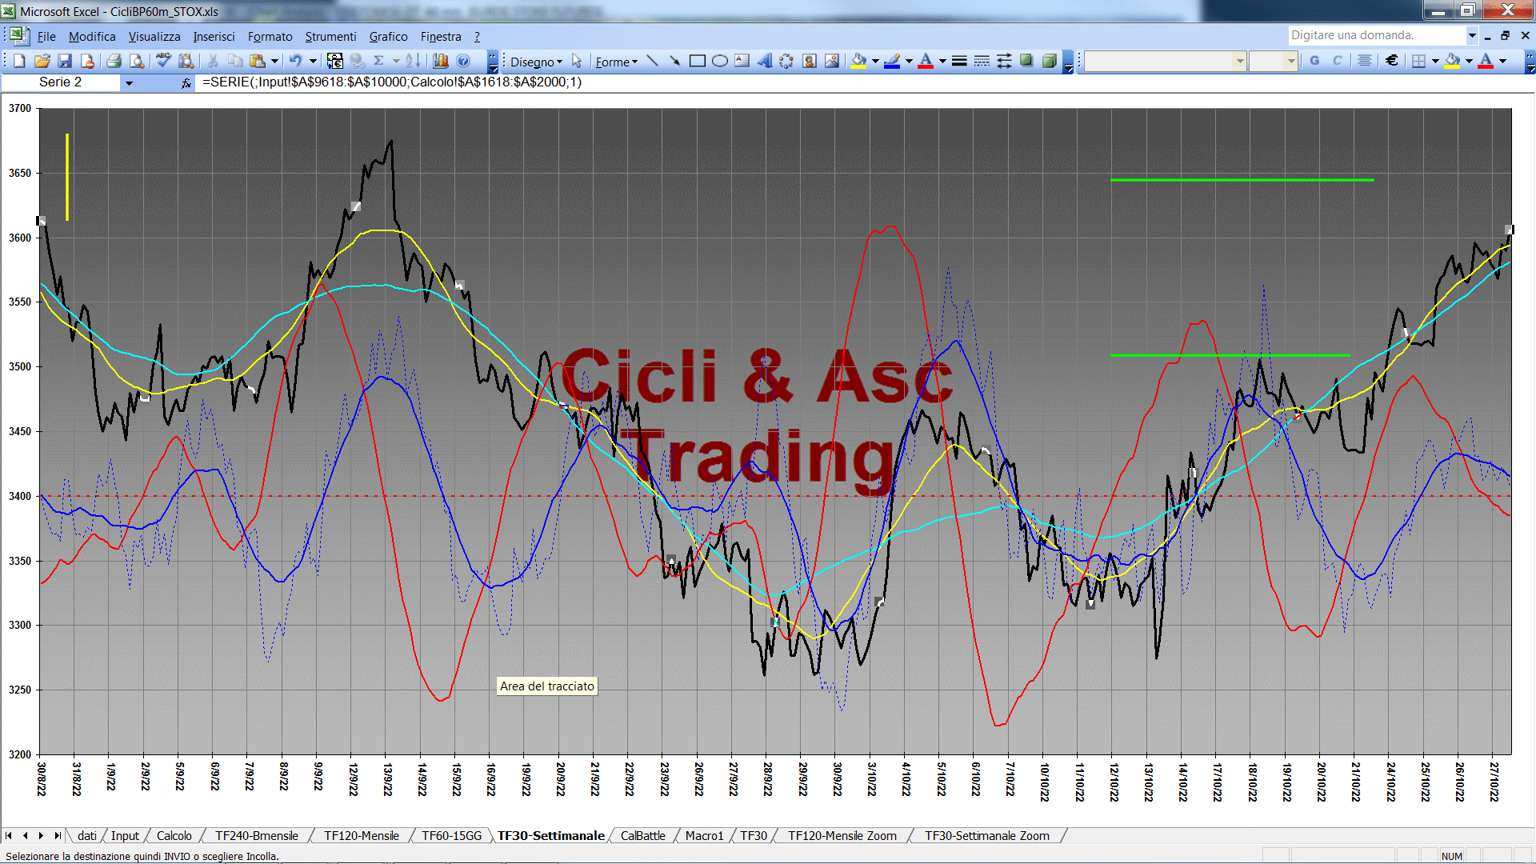This screenshot has width=1536, height=864.
Task: Select the Oval shape tool
Action: (719, 61)
